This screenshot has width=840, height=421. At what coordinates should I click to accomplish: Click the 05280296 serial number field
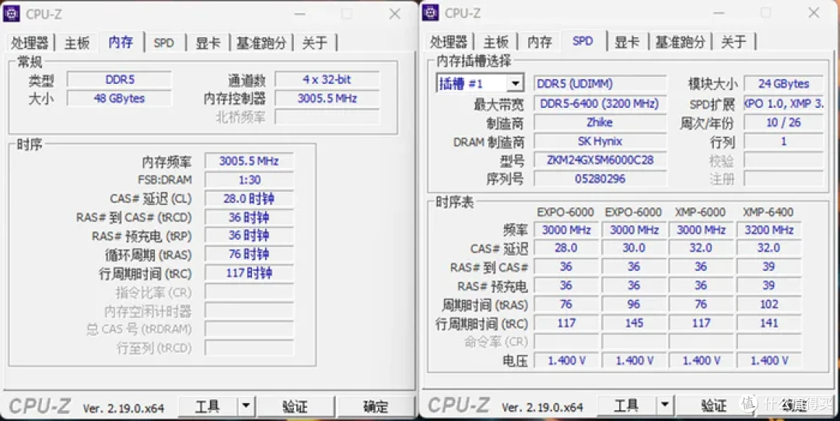click(600, 179)
